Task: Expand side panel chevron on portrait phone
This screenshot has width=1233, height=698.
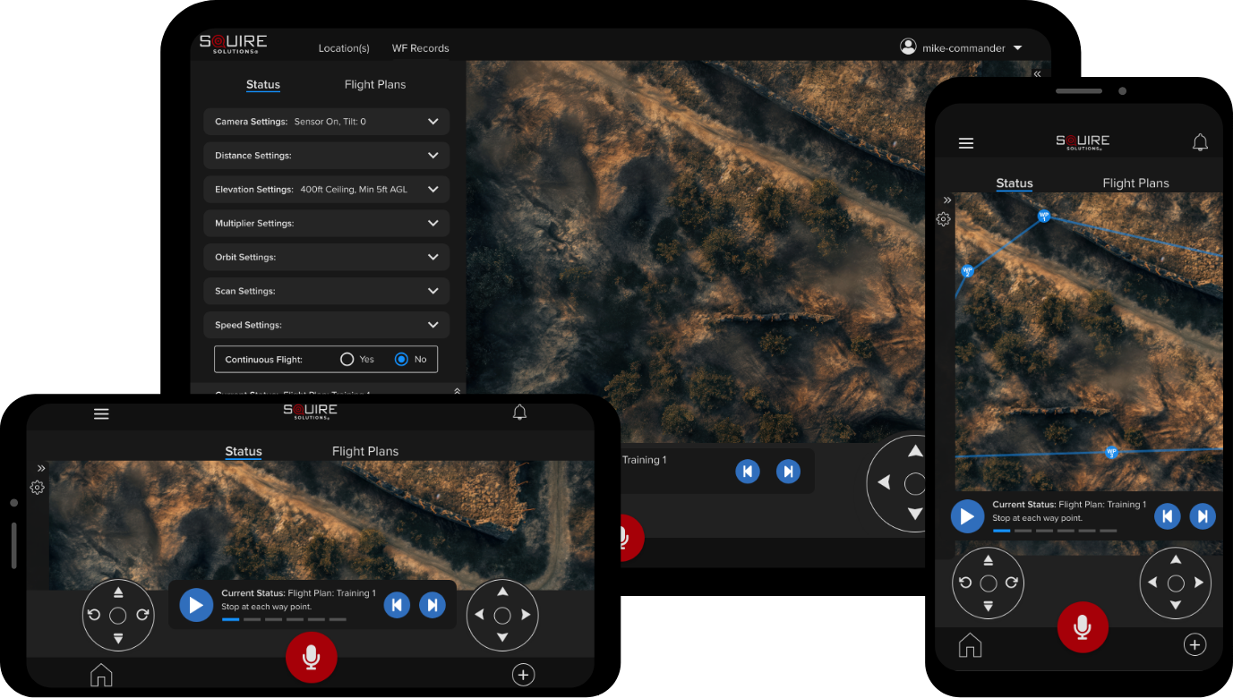Action: [x=947, y=200]
